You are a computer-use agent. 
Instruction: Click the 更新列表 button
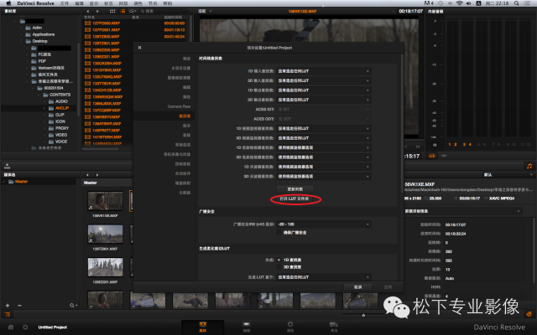(x=295, y=189)
